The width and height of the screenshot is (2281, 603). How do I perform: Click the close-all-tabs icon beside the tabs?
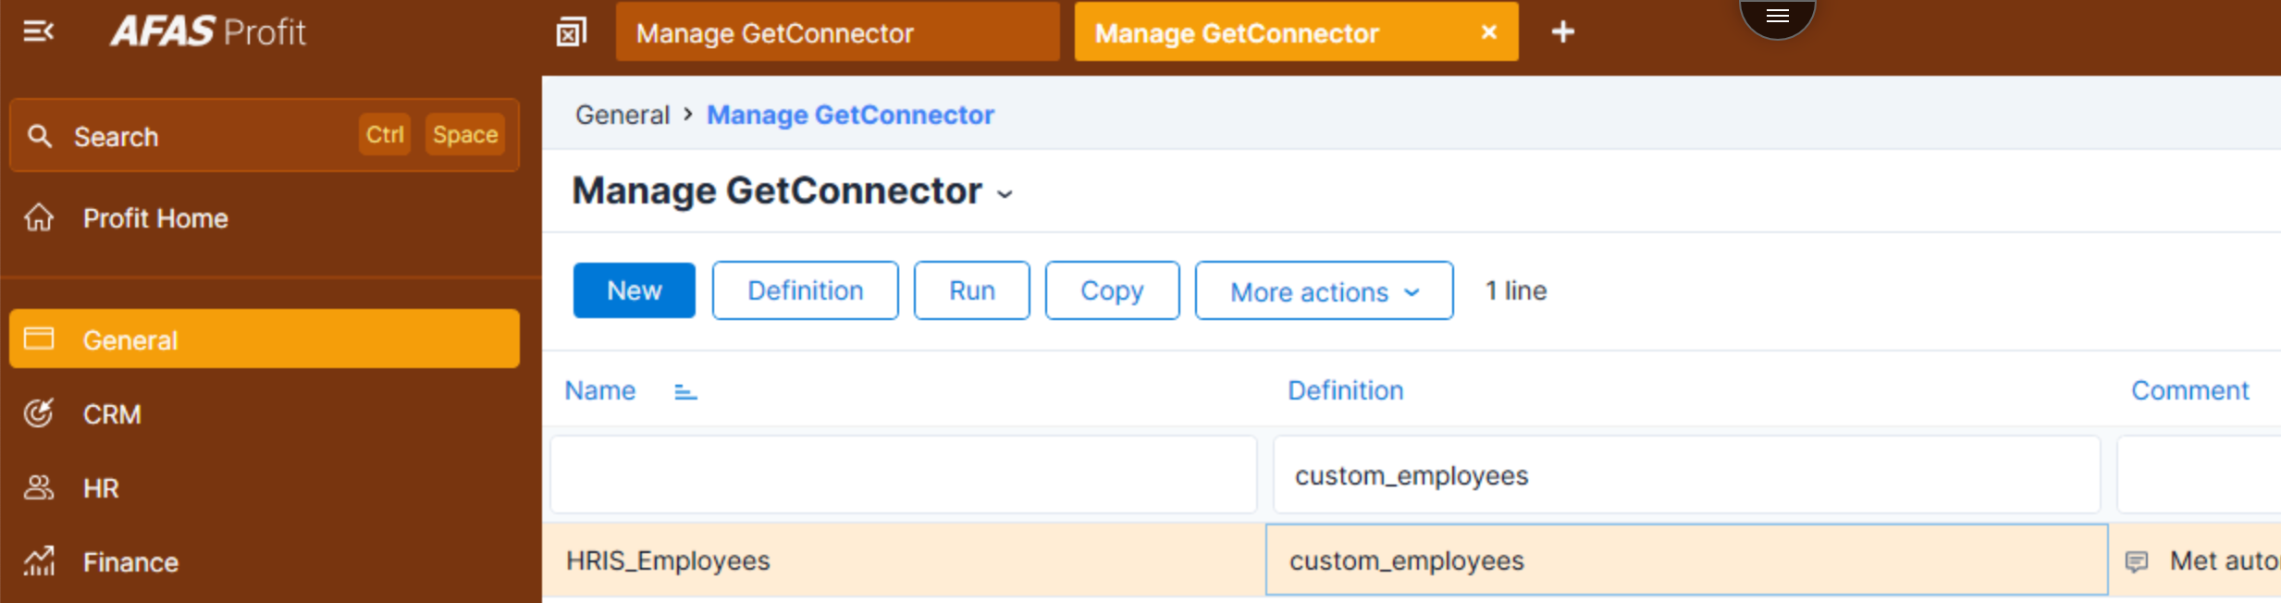click(571, 33)
